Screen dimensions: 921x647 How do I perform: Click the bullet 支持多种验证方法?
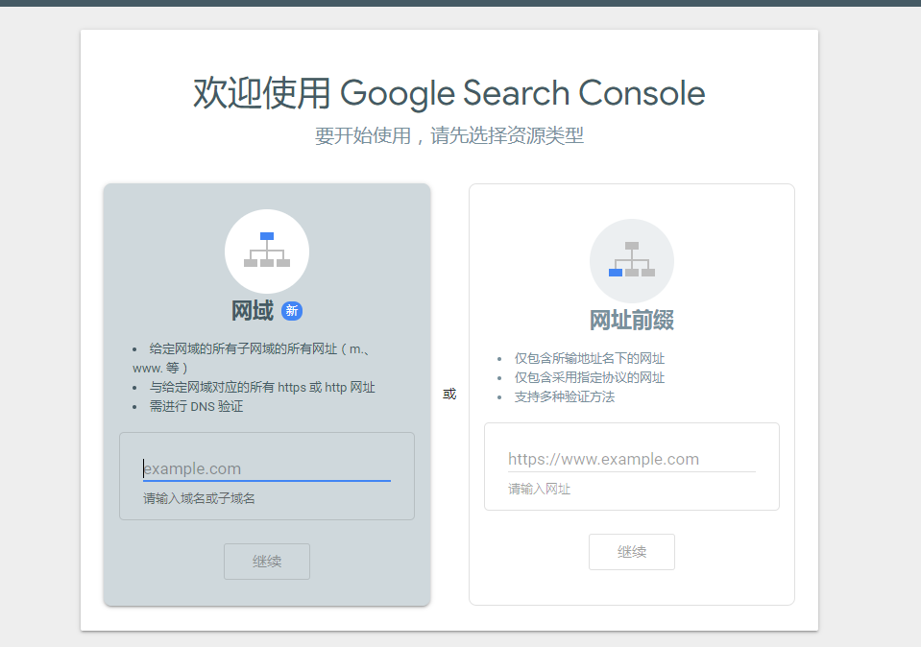(x=565, y=396)
